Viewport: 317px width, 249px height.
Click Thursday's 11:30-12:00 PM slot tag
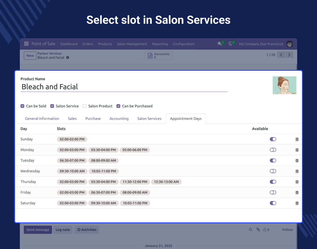tap(135, 182)
